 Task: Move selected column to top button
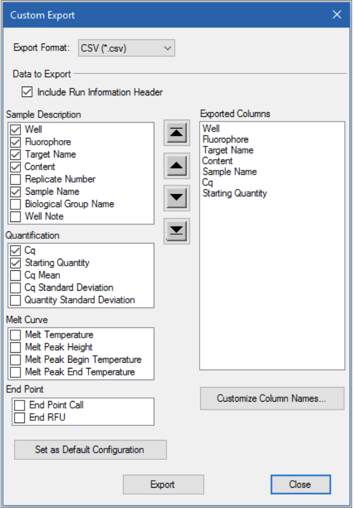[x=176, y=133]
